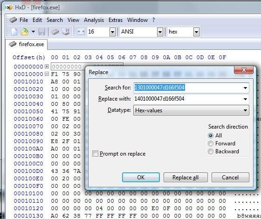261x219 pixels.
Task: Click the bytes-per-row width icon
Action: coord(81,32)
